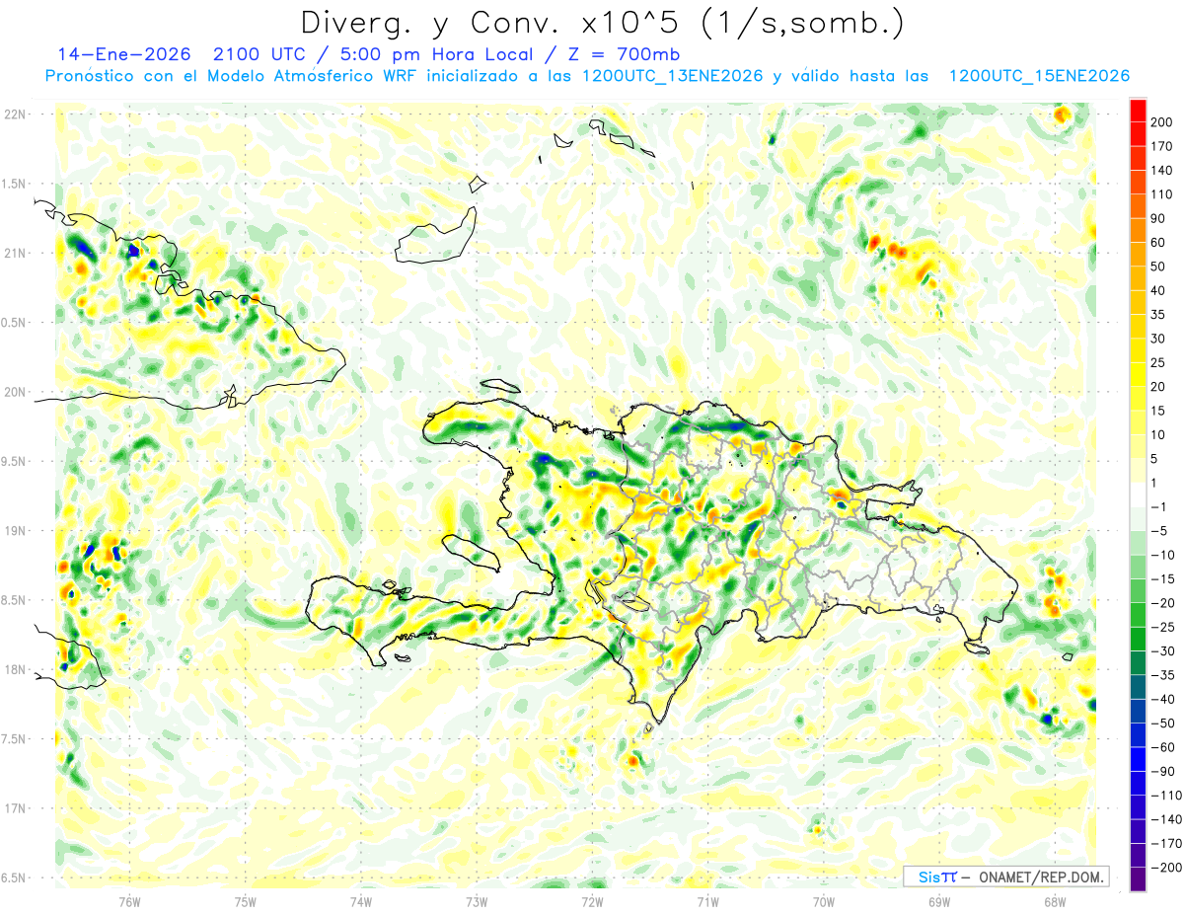Click the bottom purple swatch below -200
This screenshot has height=915, width=1184.
(1138, 878)
